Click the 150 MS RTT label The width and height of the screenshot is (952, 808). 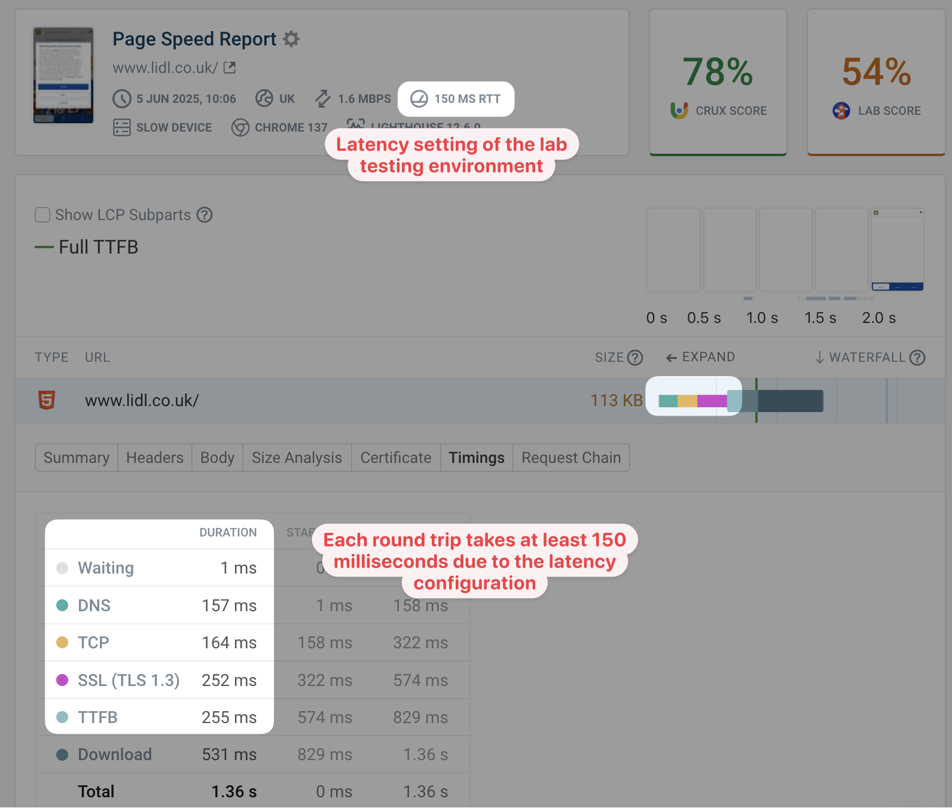468,99
